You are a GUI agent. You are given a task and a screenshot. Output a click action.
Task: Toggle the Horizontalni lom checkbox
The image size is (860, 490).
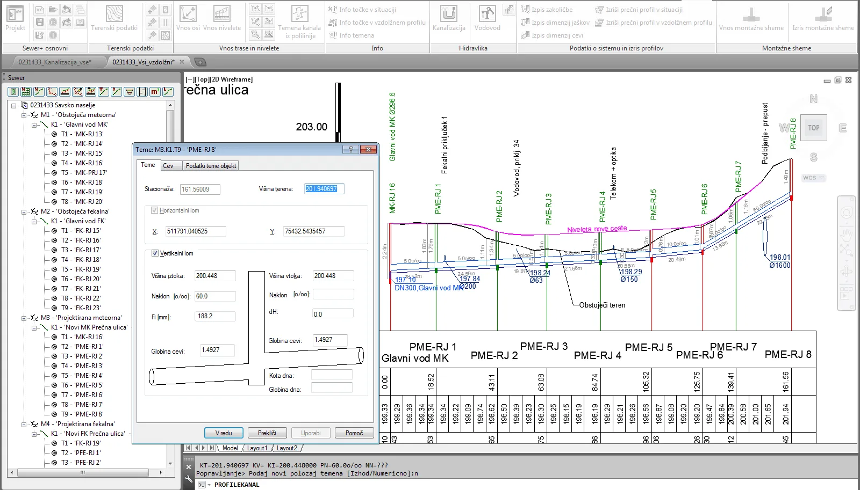(155, 210)
